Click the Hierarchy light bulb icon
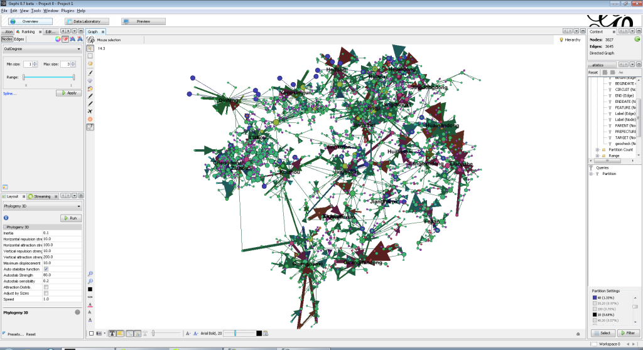 [x=561, y=40]
